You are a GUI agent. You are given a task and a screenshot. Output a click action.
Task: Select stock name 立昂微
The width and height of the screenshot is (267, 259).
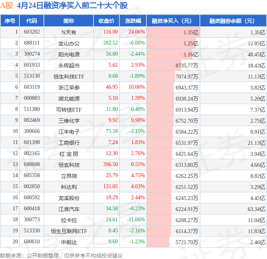tap(69, 176)
